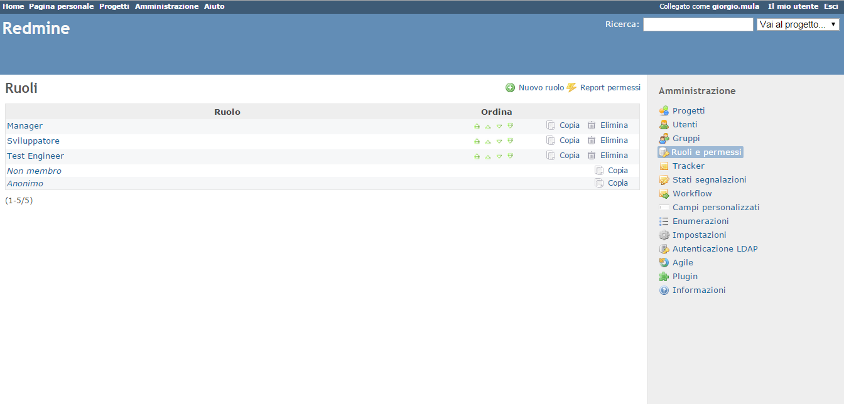Move Sviluppatore role to bottom
Screen dimensions: 844x404
coord(511,141)
